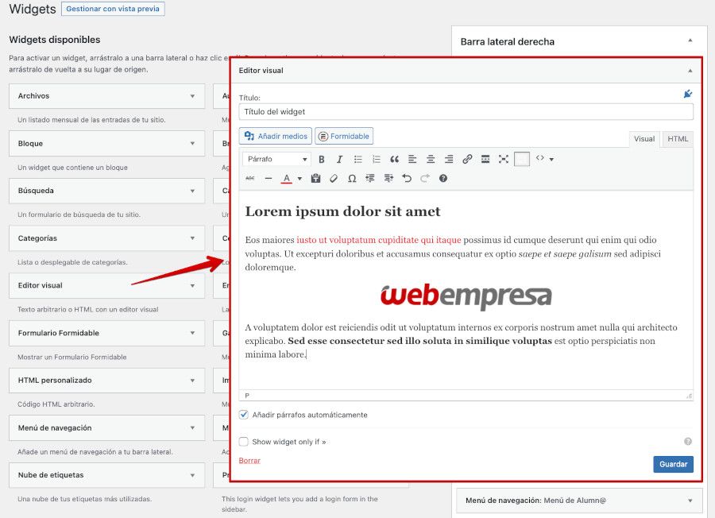Switch to distraction-free fullscreen mode
The image size is (715, 518).
[x=504, y=159]
